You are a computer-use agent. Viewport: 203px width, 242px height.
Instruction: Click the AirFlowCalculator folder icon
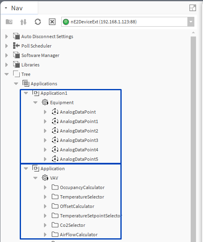[x=55, y=234]
